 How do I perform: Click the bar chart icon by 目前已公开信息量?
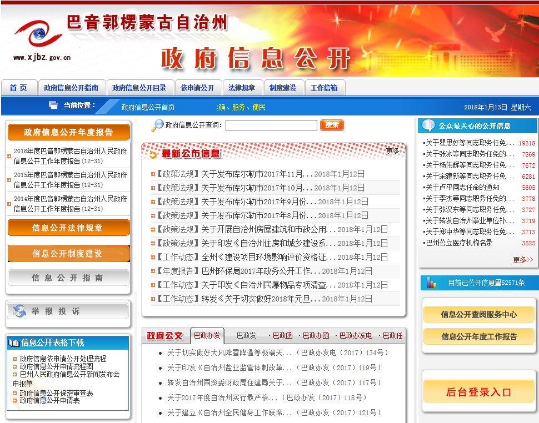click(x=431, y=283)
